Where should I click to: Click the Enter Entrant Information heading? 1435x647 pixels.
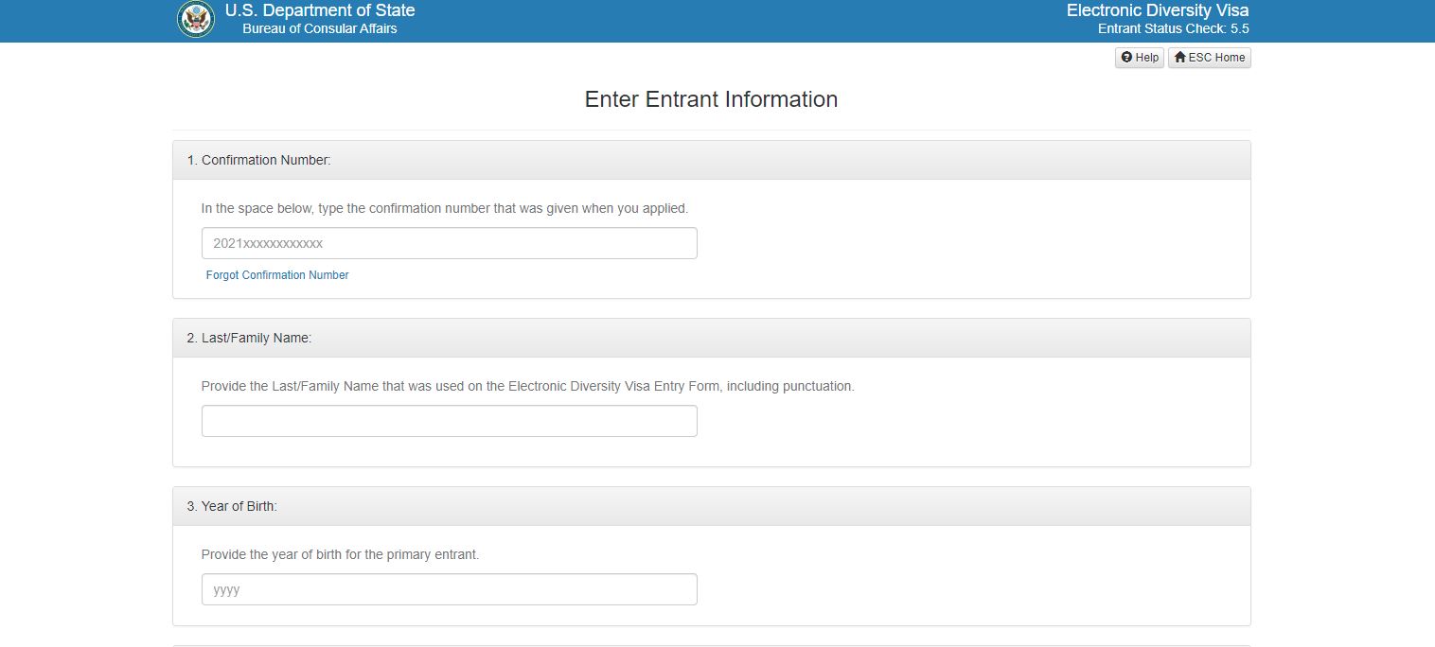[711, 99]
